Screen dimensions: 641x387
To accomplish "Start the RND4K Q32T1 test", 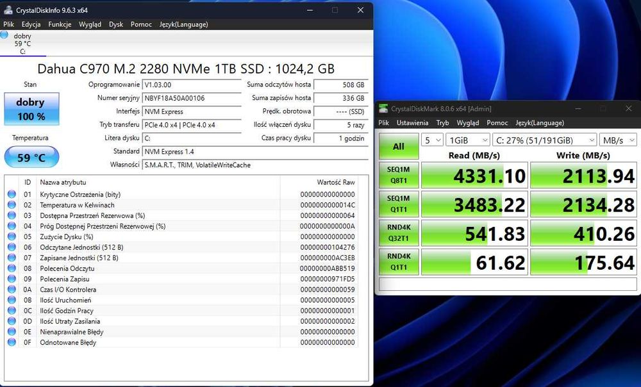I will click(399, 233).
